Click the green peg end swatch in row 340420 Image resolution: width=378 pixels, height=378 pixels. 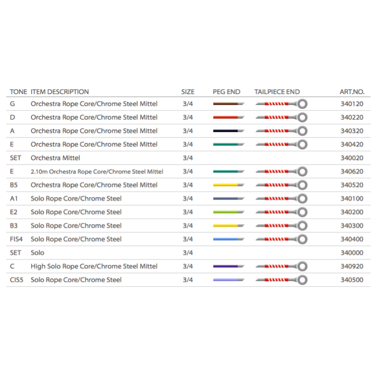[229, 145]
